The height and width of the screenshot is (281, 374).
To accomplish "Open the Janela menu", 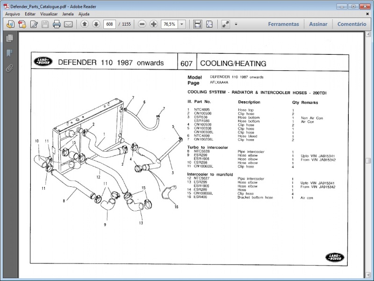I will point(68,14).
